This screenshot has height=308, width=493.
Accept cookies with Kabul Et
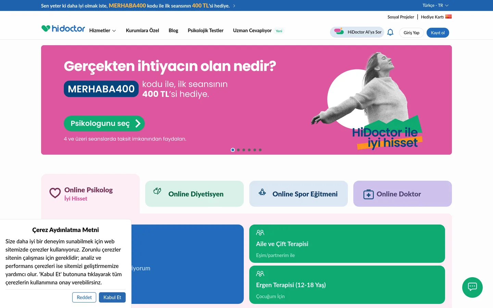pyautogui.click(x=112, y=297)
